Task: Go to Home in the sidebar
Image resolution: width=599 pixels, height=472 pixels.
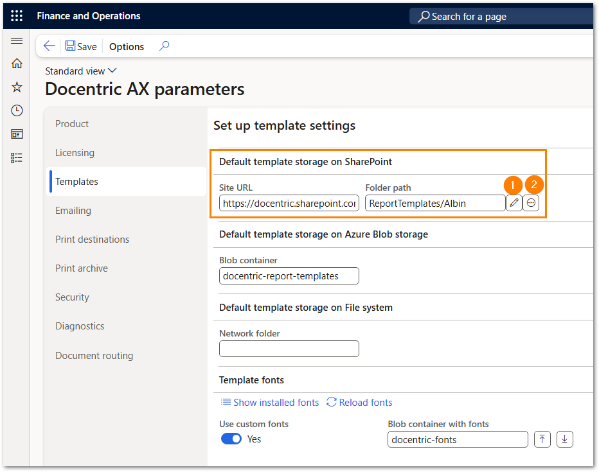Action: click(x=17, y=64)
